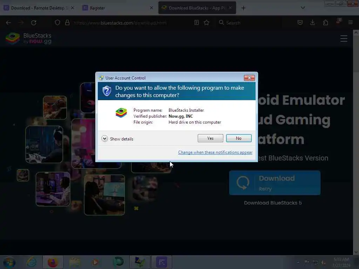
Task: Click Yes in User Account Control dialog
Action: point(210,138)
